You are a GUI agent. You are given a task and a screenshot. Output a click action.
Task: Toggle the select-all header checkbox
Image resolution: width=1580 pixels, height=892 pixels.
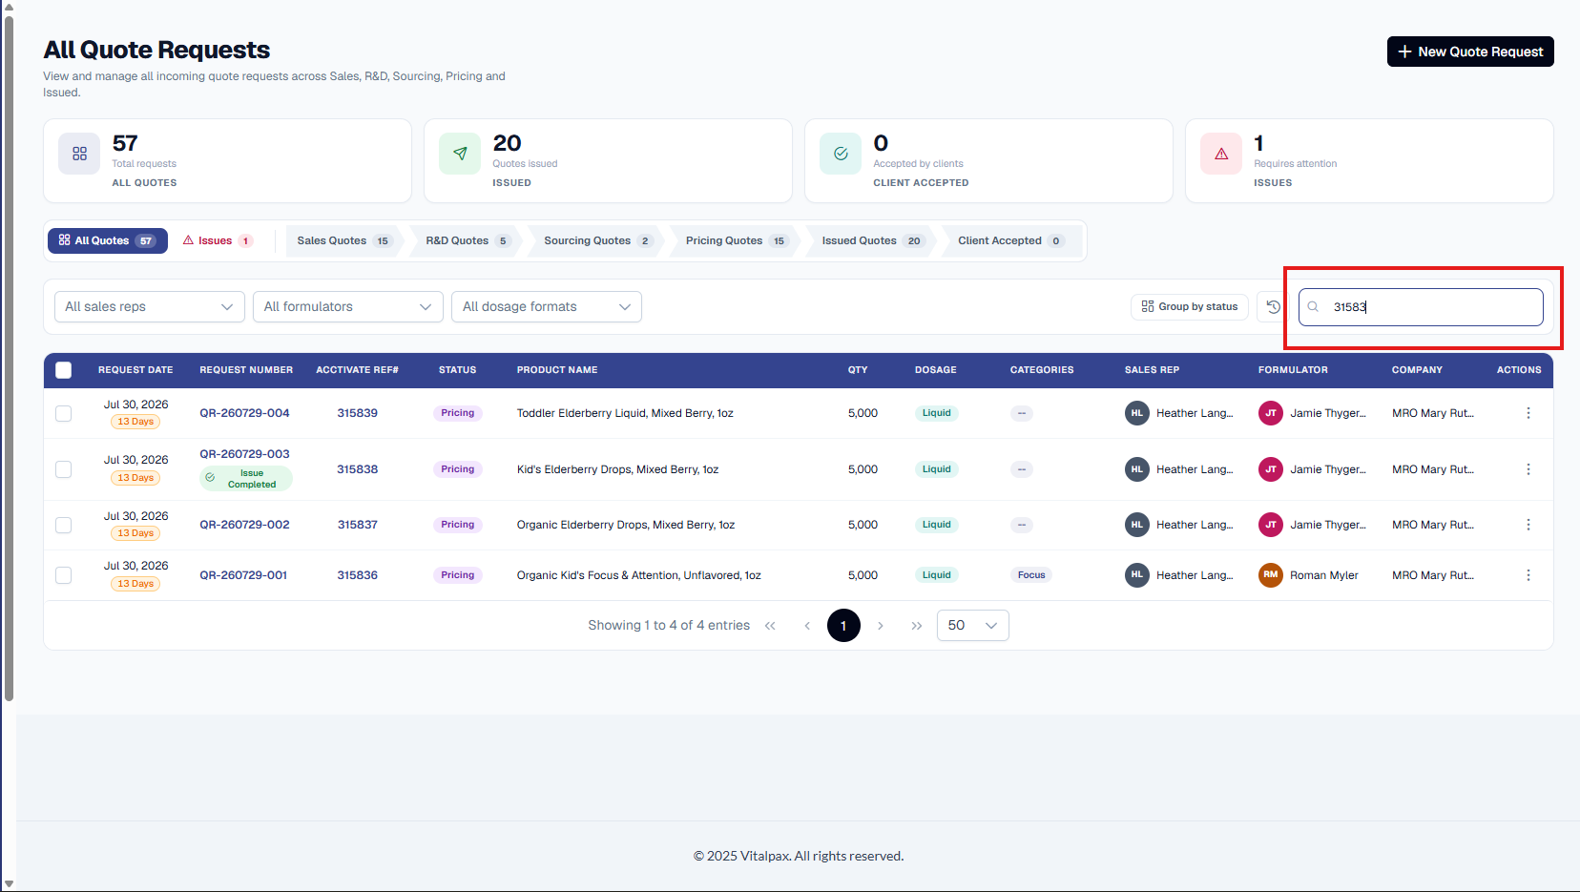[x=64, y=370]
